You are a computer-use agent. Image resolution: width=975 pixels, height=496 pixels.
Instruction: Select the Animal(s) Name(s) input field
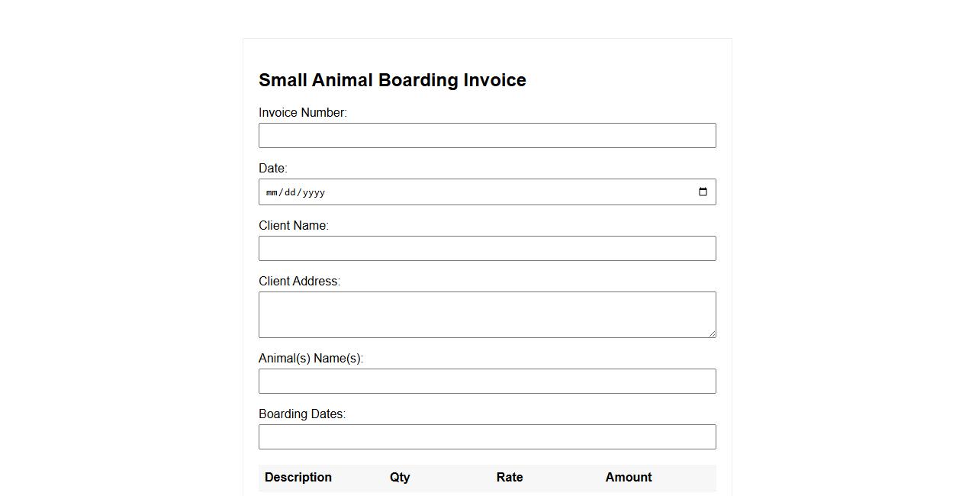click(x=487, y=382)
